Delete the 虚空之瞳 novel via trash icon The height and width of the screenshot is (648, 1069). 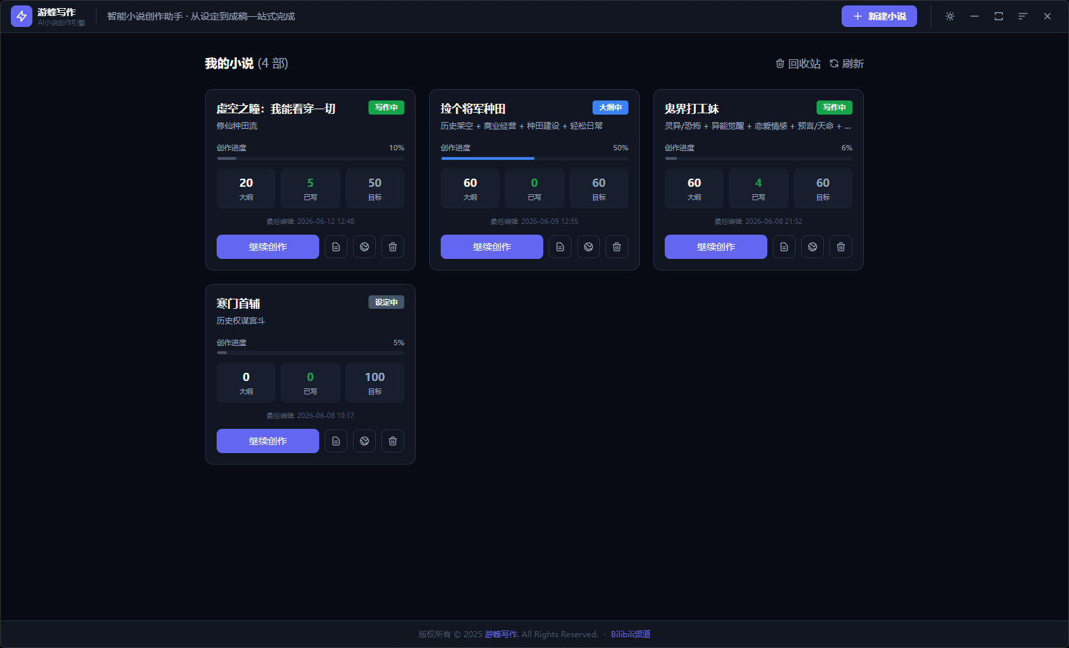pos(393,247)
